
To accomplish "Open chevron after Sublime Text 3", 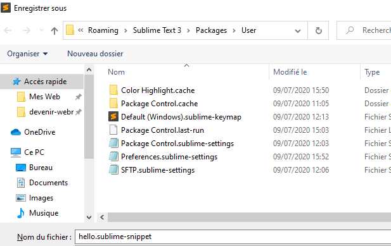I will 188,30.
